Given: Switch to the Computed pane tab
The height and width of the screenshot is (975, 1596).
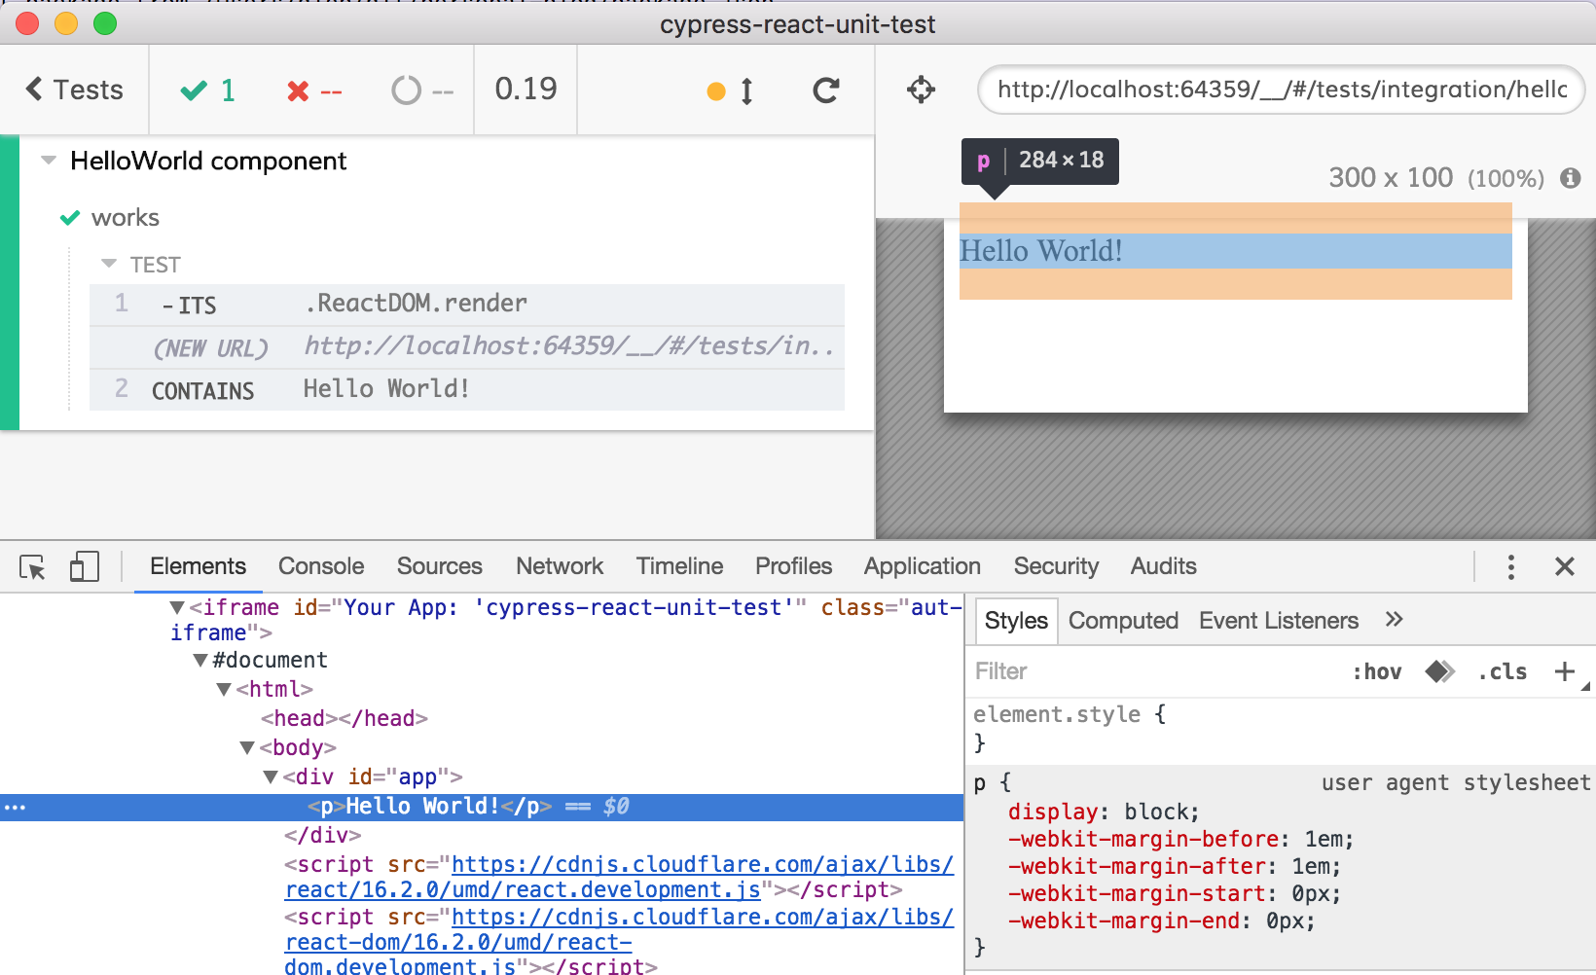Looking at the screenshot, I should point(1123,621).
